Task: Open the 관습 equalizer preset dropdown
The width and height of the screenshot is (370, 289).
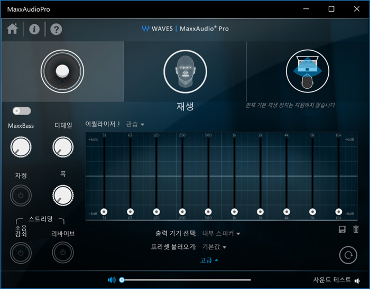Action: coord(135,124)
